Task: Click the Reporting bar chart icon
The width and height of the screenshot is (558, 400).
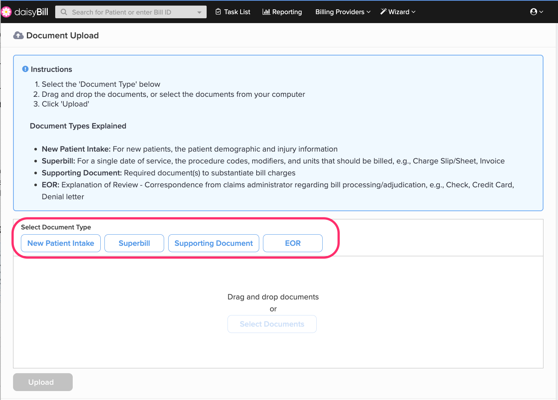Action: pyautogui.click(x=266, y=12)
